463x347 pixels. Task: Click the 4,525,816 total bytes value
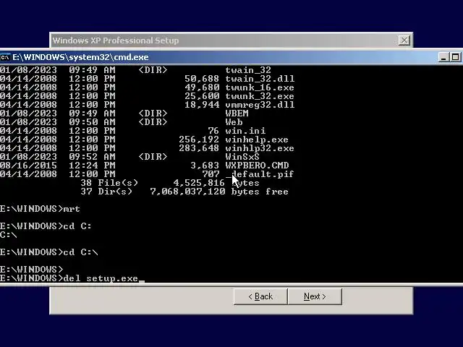pos(200,183)
